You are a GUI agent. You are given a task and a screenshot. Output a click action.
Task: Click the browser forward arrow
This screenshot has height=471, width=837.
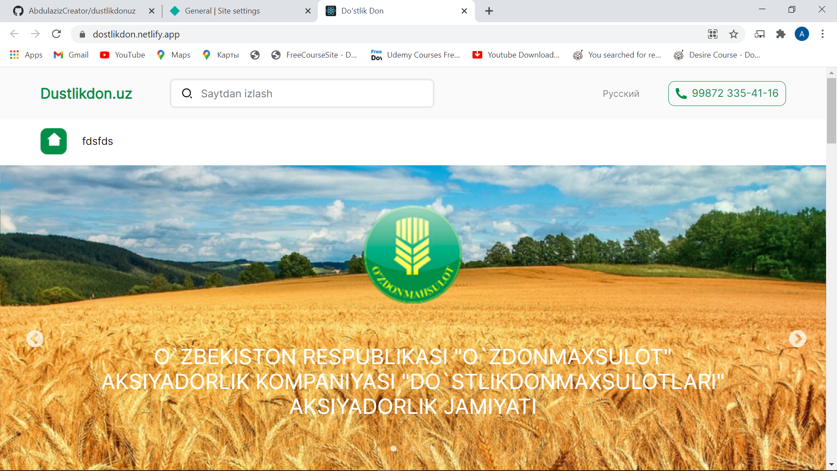click(35, 34)
